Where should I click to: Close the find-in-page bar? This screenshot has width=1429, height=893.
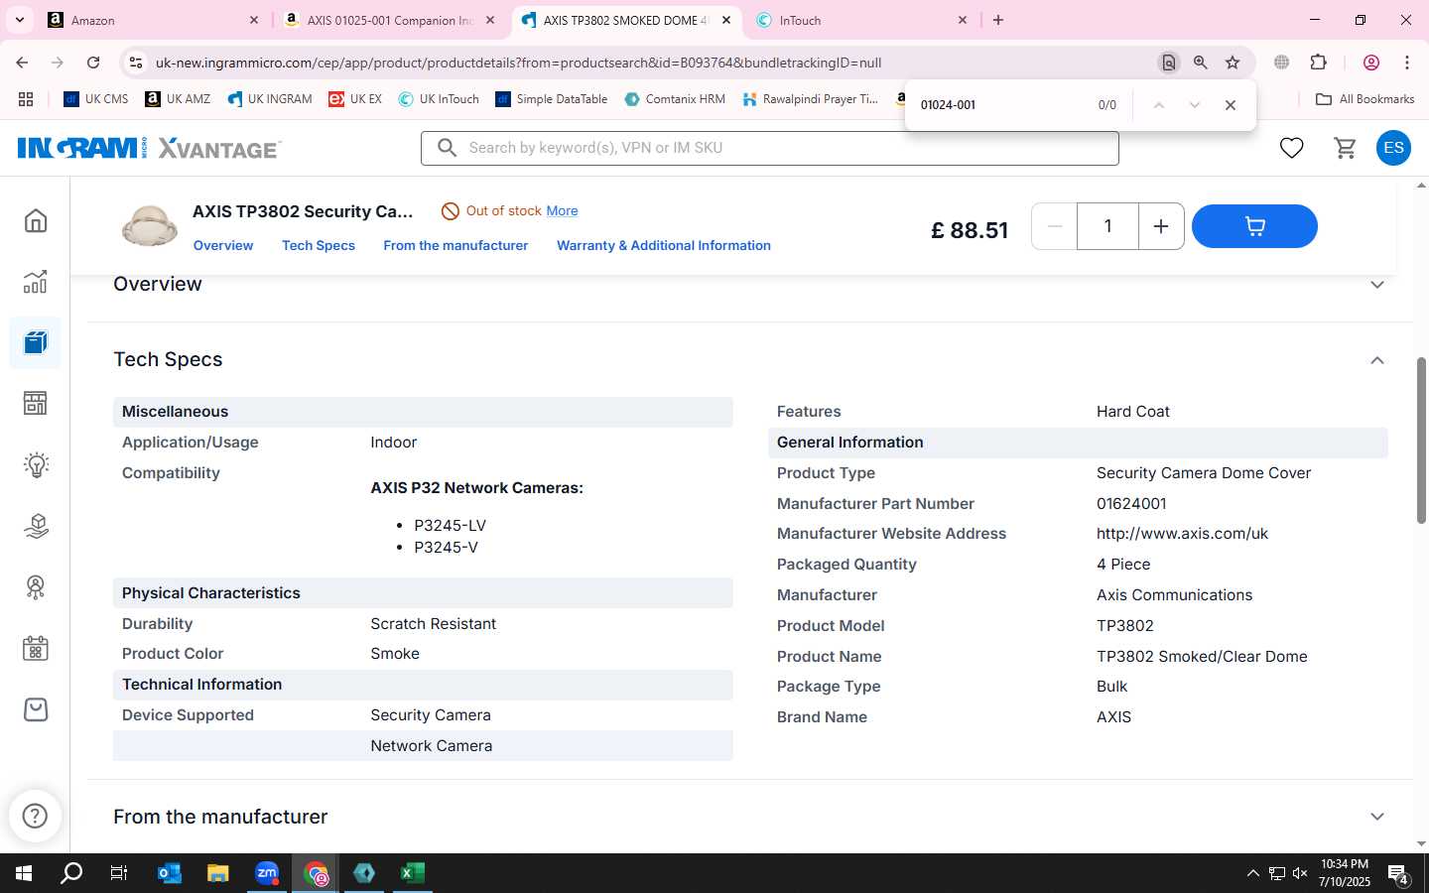[1231, 105]
